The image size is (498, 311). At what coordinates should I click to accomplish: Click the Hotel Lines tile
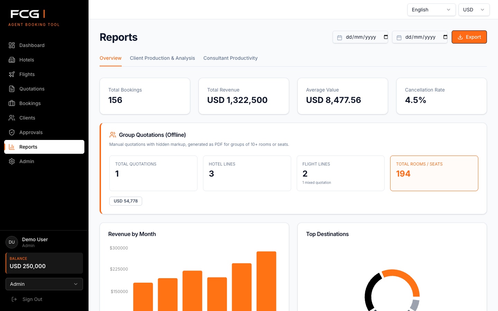pos(247,173)
